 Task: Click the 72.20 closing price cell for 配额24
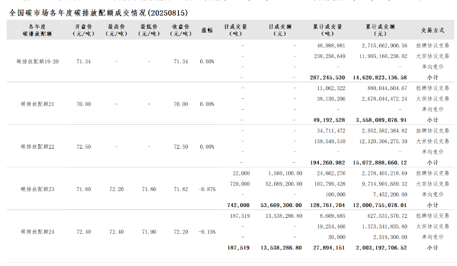pyautogui.click(x=181, y=232)
